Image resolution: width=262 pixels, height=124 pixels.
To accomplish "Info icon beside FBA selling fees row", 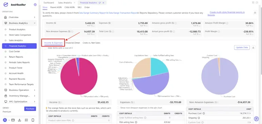I will (x=136, y=122).
